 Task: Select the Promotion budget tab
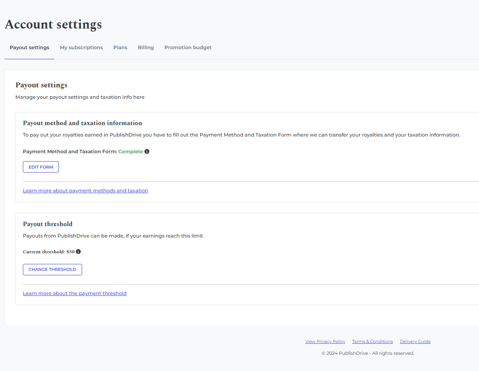[188, 47]
